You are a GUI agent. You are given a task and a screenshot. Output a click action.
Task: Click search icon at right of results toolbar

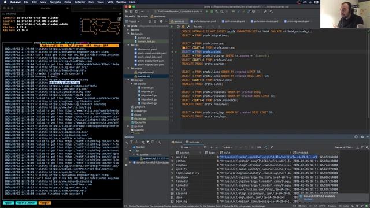368,147
